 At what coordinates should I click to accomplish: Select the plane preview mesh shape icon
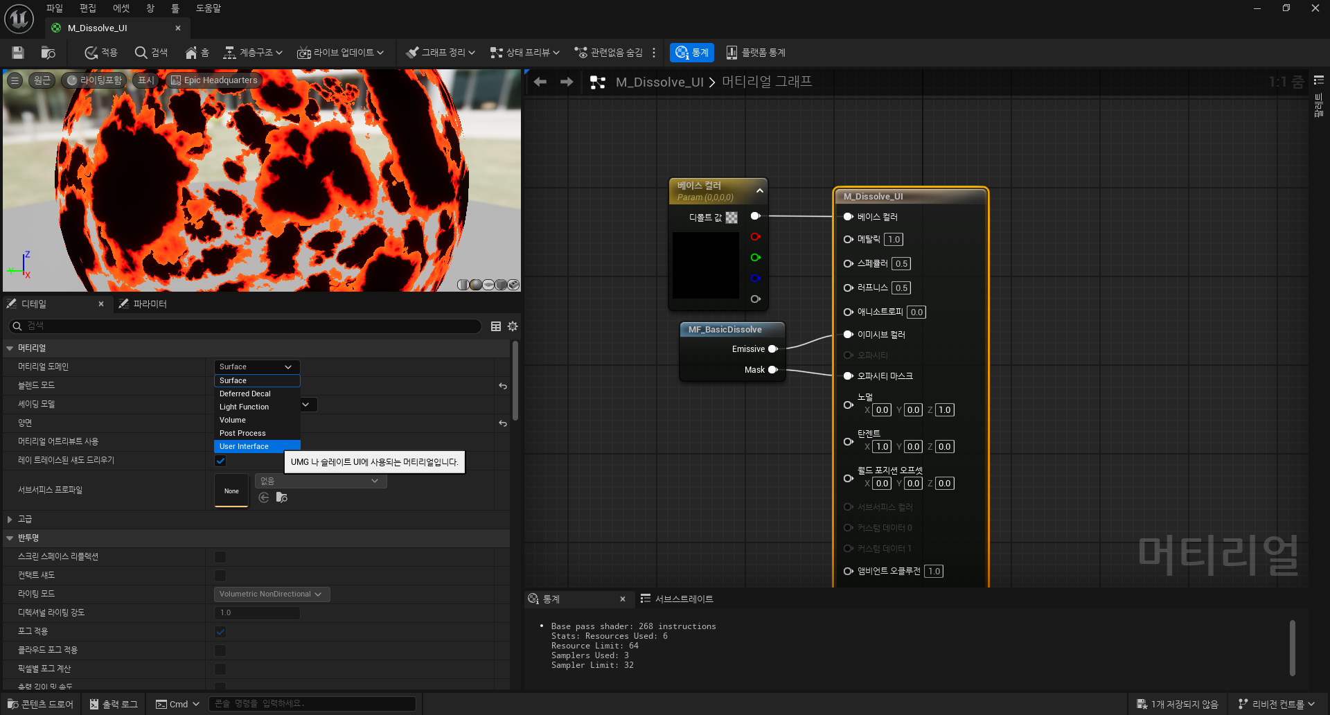(x=488, y=285)
